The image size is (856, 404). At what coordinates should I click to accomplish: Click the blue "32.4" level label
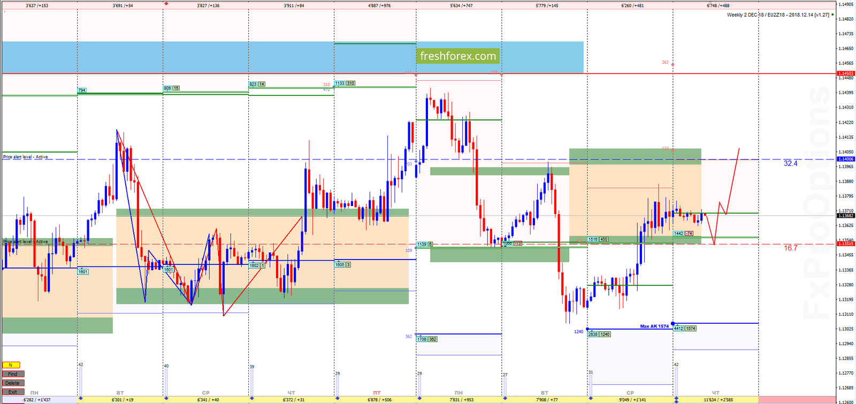pyautogui.click(x=790, y=163)
